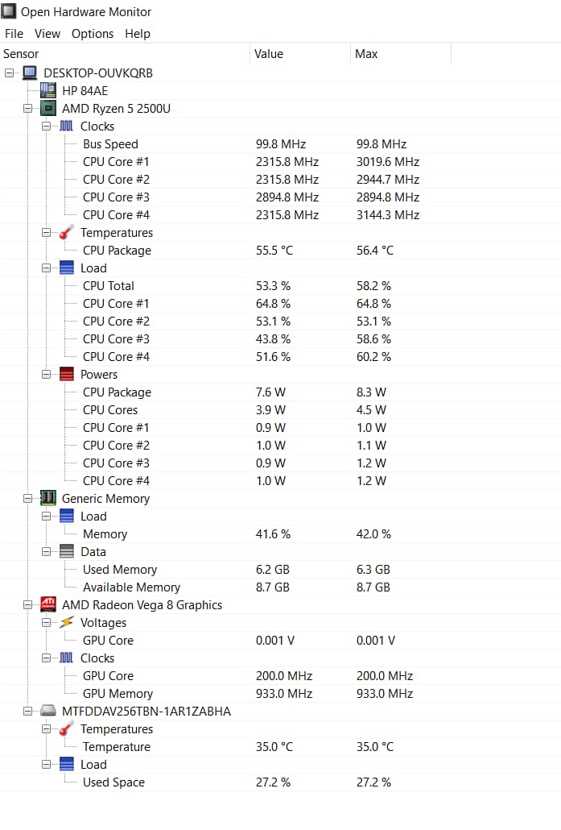Click the CPU Temperatures thermometer icon
The width and height of the screenshot is (561, 830).
67,233
